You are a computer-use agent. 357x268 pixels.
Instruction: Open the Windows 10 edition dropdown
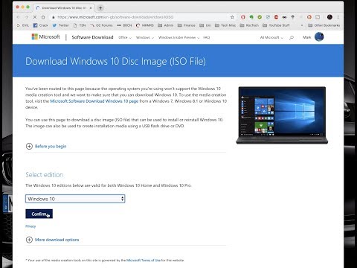pos(75,199)
